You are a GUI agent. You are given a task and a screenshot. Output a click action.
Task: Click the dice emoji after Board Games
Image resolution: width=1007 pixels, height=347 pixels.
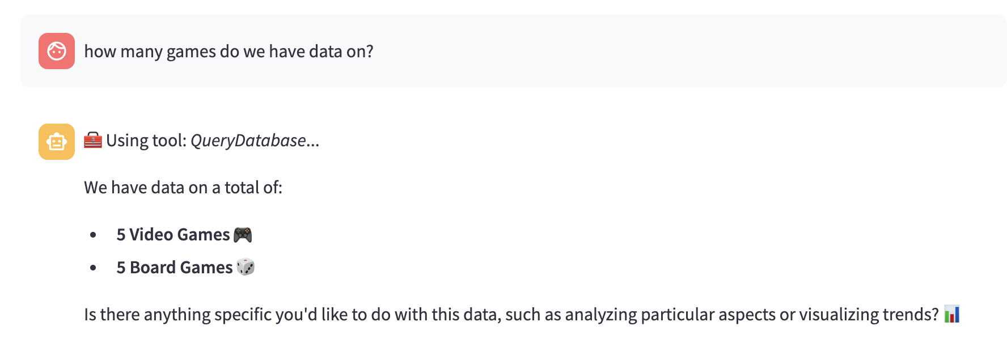tap(246, 267)
